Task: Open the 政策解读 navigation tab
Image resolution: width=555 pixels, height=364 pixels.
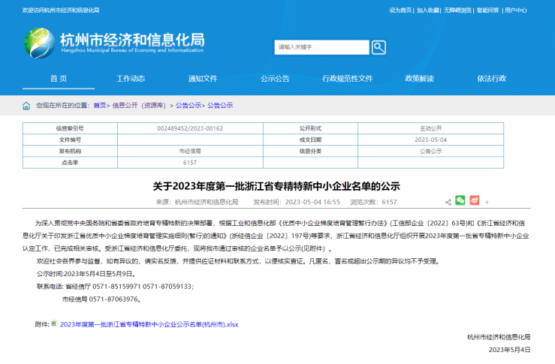Action: click(419, 79)
